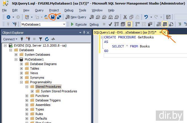Close the Object Explorer panel

tap(88, 33)
